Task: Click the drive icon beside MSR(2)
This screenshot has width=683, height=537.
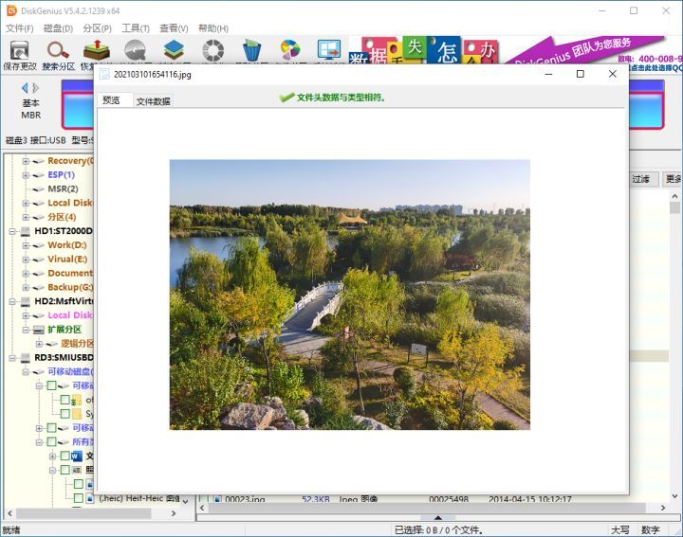Action: point(39,189)
